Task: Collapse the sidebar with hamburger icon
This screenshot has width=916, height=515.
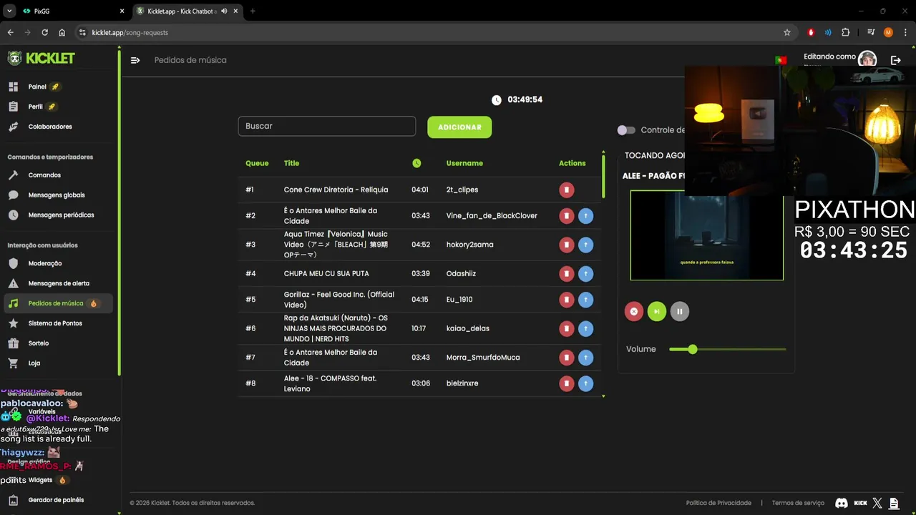Action: click(135, 60)
